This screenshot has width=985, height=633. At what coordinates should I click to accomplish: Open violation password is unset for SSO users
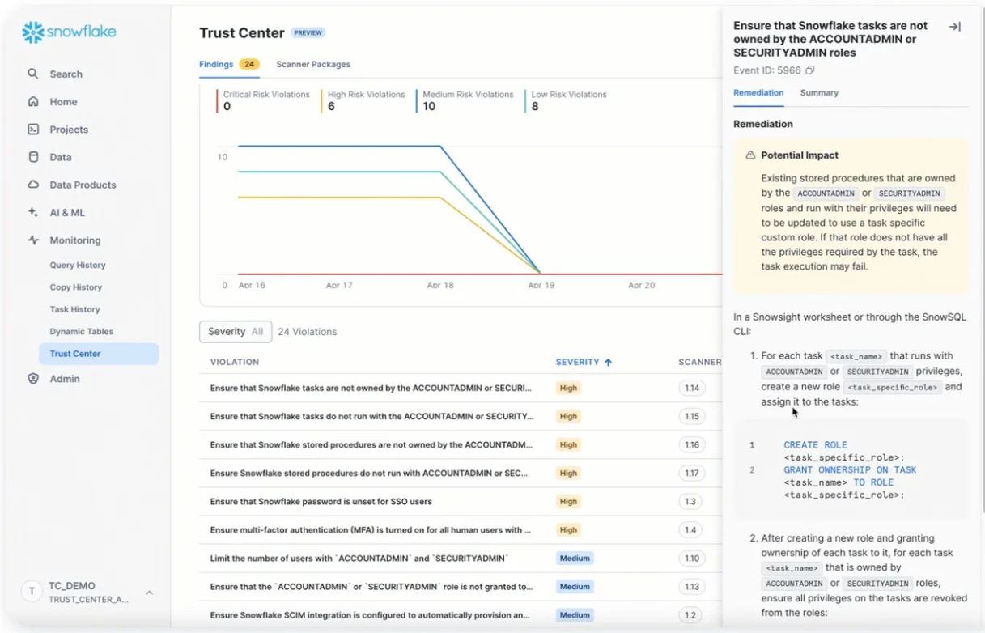point(461,501)
